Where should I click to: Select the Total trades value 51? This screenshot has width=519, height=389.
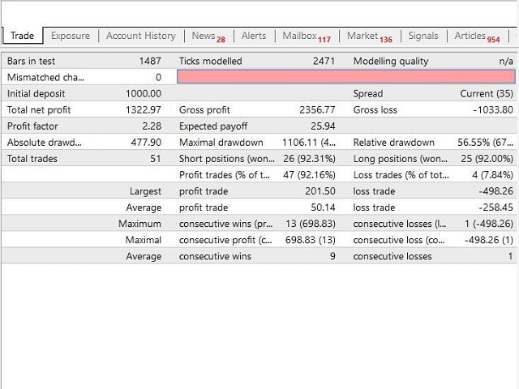(156, 159)
